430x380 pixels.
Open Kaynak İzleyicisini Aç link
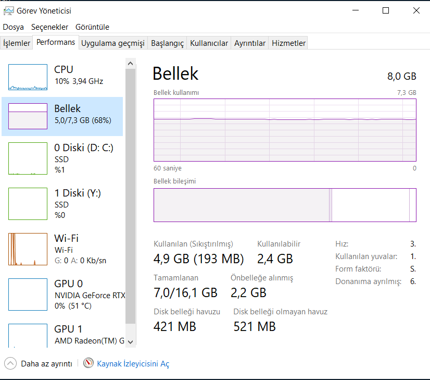pos(133,364)
